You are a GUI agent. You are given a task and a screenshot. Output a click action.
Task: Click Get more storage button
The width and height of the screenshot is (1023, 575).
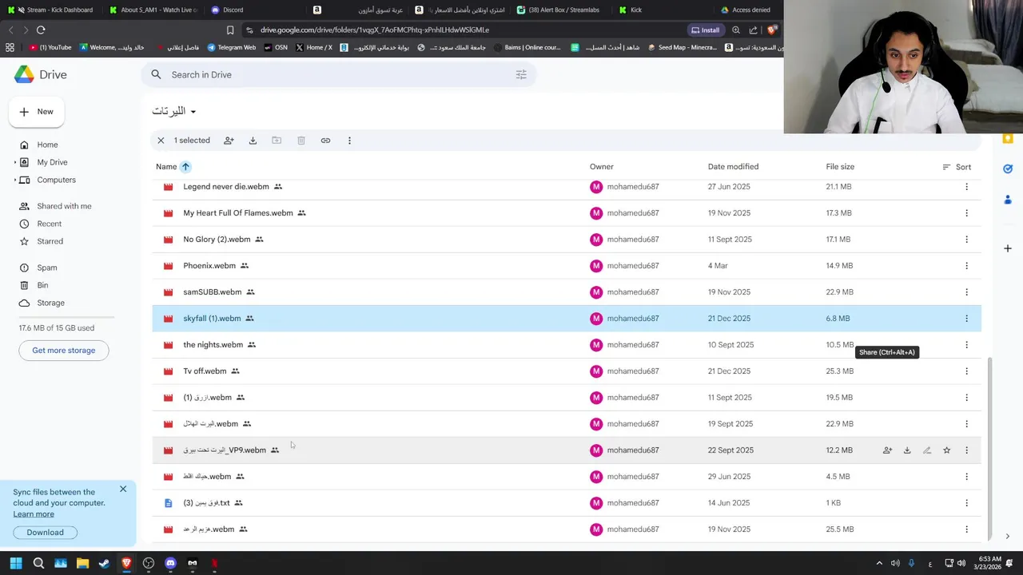(x=64, y=351)
